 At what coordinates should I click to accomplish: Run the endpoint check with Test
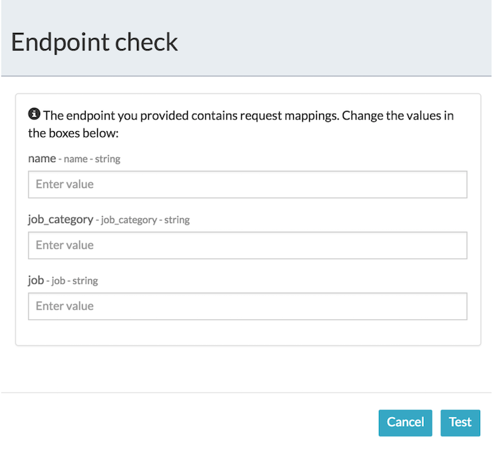pyautogui.click(x=460, y=422)
